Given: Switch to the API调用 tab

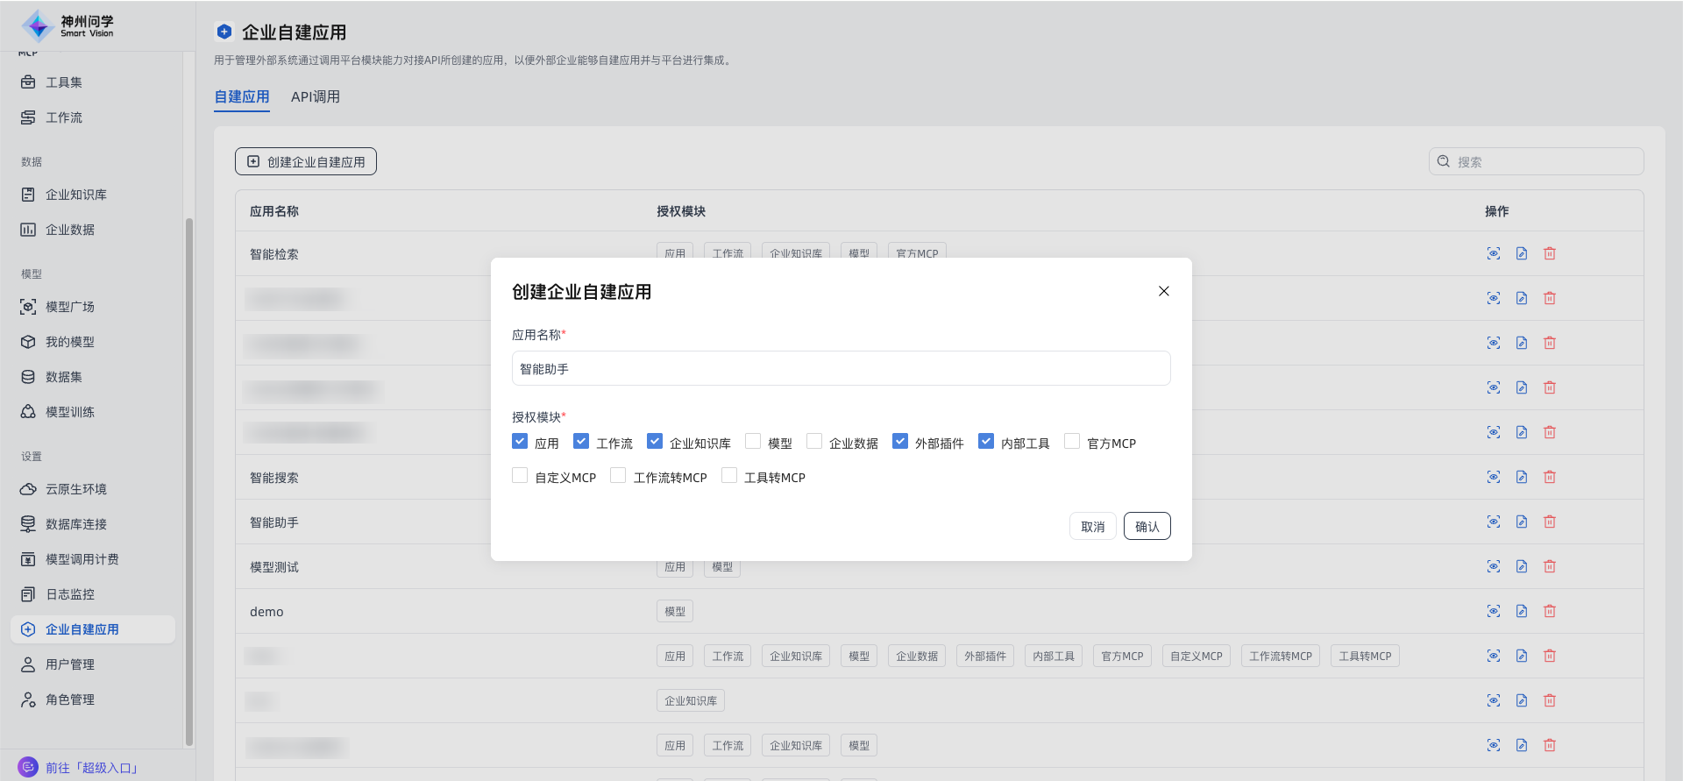Looking at the screenshot, I should 315,97.
